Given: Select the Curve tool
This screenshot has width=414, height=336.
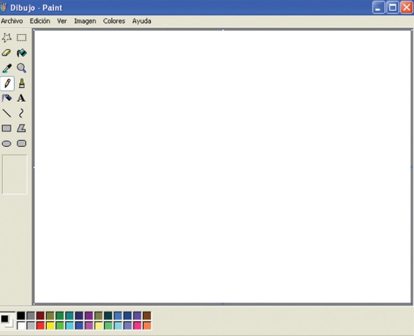Looking at the screenshot, I should click(x=22, y=113).
